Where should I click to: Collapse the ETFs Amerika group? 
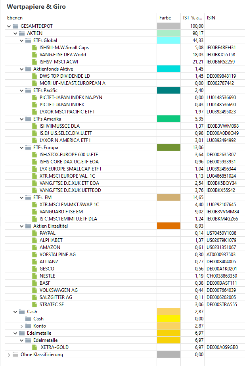tap(21, 119)
